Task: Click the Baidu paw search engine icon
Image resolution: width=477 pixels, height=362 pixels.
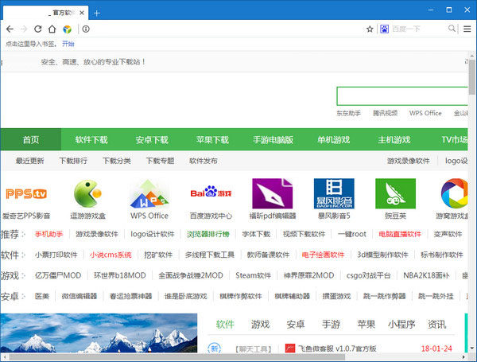Action: coord(385,29)
